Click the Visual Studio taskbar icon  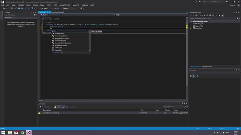pos(29,132)
